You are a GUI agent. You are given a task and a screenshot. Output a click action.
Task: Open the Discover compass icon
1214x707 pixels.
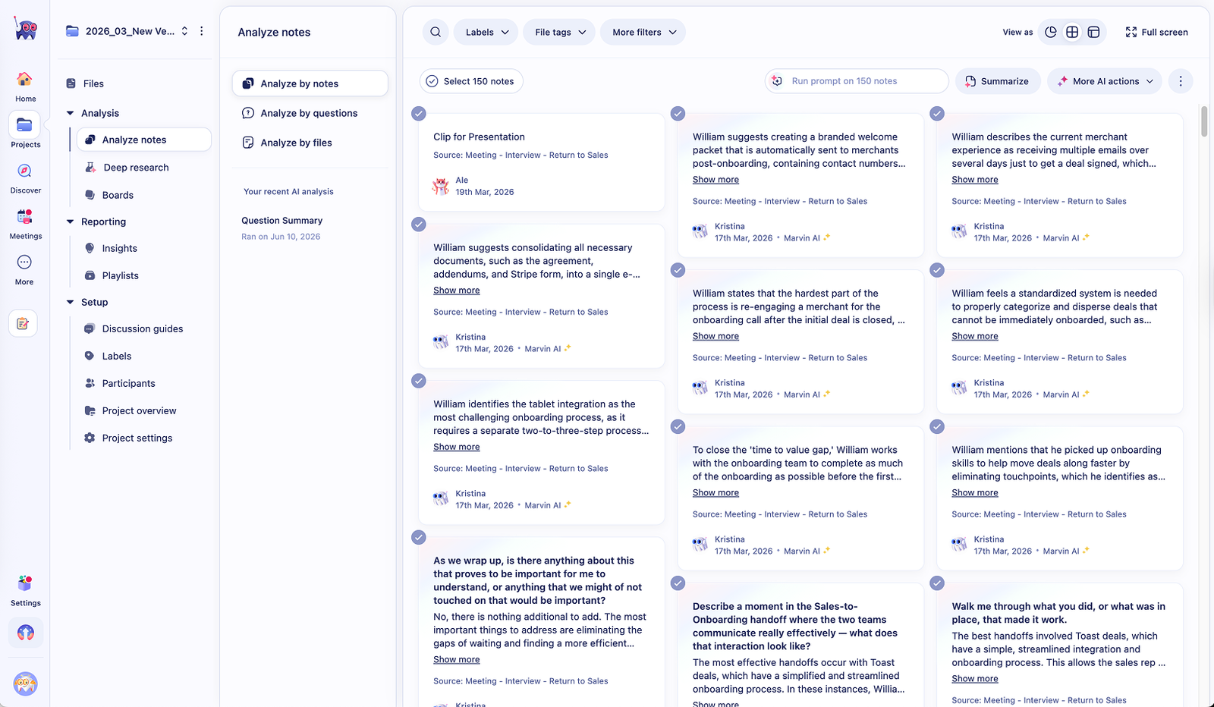[x=25, y=171]
